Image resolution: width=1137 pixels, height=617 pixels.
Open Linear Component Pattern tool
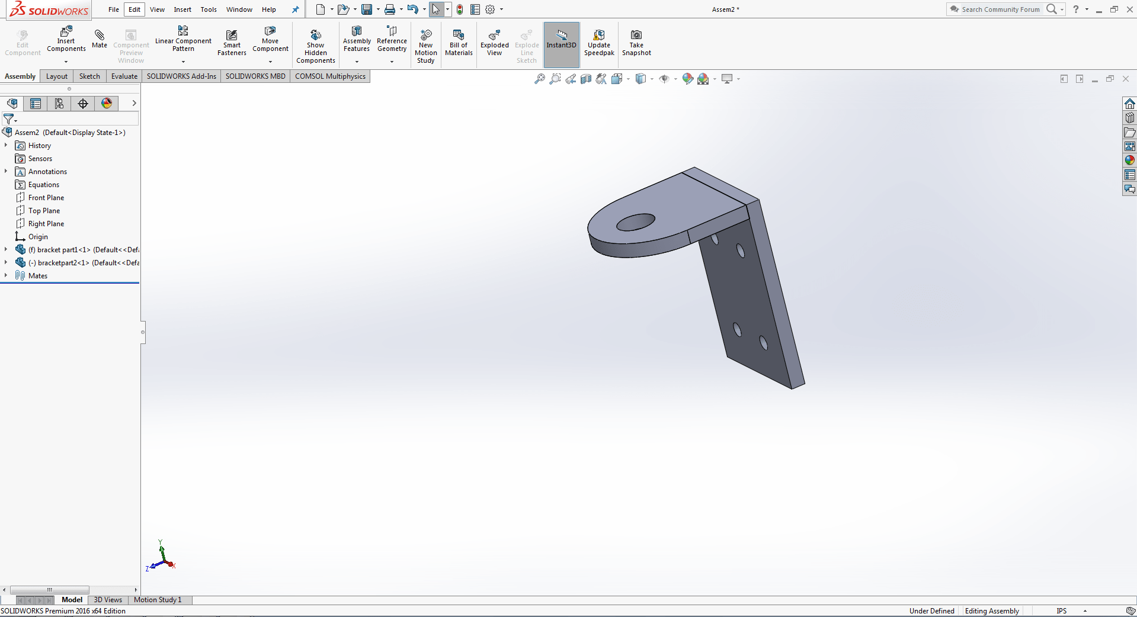(x=183, y=39)
